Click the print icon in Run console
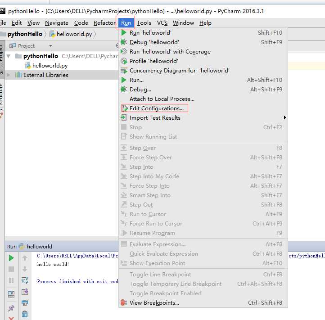Viewport: 325px width, 320px height. 25,303
